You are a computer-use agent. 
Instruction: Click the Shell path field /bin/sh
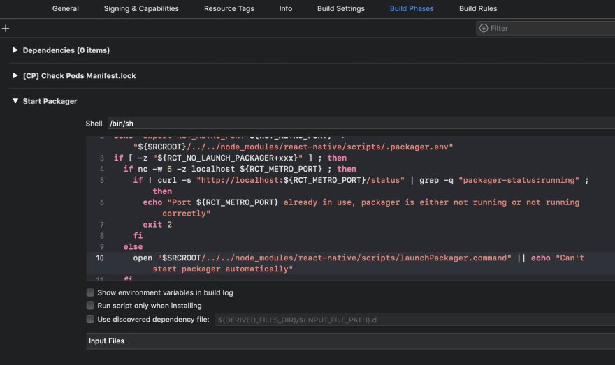pos(361,124)
